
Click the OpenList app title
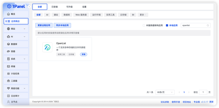pyautogui.click(x=61, y=43)
